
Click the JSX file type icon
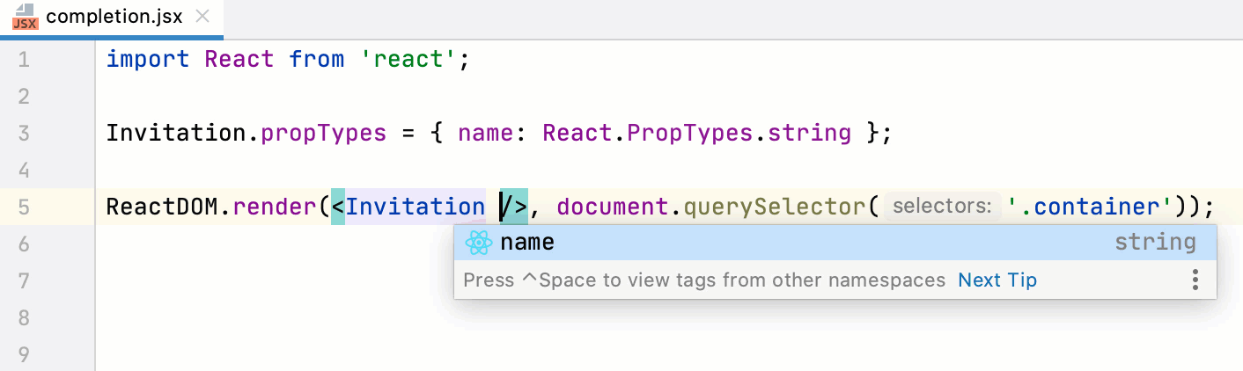tap(26, 18)
